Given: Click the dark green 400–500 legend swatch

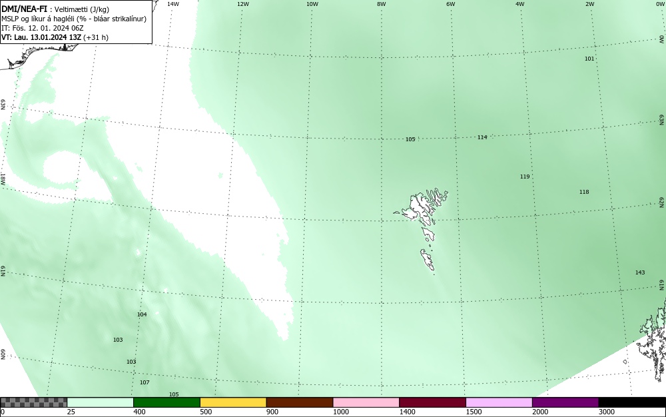Looking at the screenshot, I should click(166, 402).
